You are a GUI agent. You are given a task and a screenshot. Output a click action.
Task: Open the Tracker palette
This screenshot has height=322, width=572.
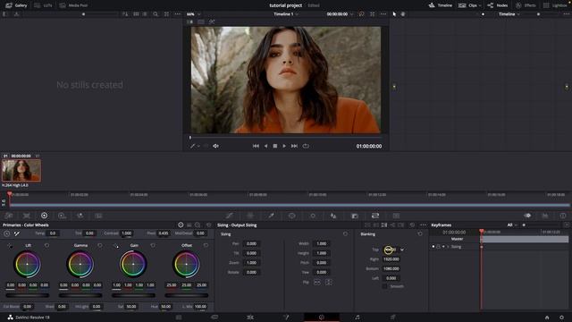pyautogui.click(x=313, y=216)
